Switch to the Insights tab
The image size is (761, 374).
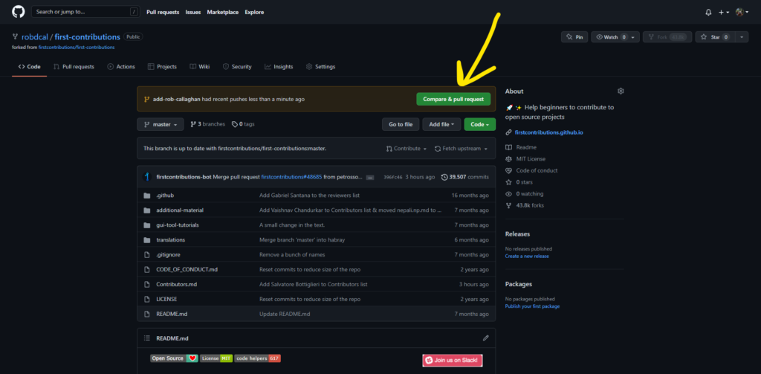[x=279, y=66]
